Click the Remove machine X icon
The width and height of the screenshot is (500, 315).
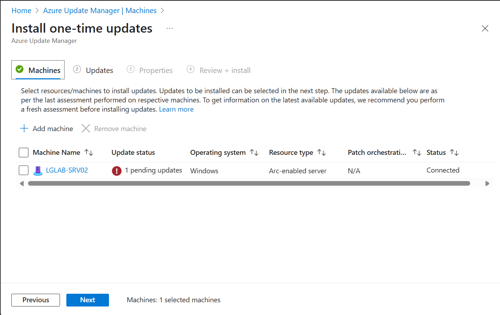pyautogui.click(x=86, y=128)
